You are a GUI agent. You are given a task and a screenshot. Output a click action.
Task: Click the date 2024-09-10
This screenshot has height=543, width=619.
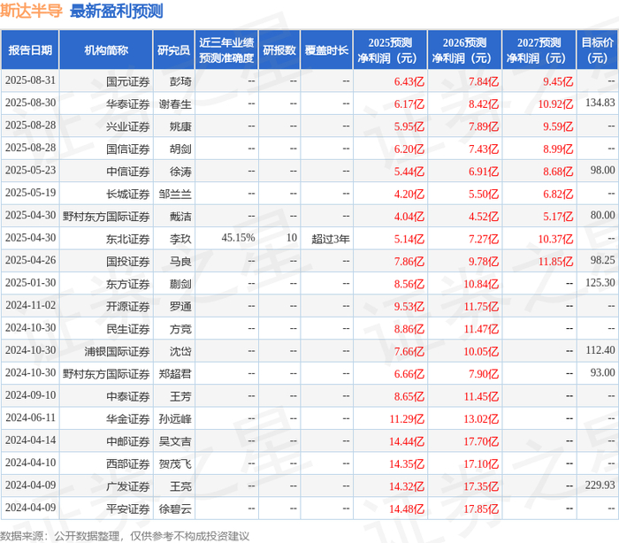(x=30, y=395)
